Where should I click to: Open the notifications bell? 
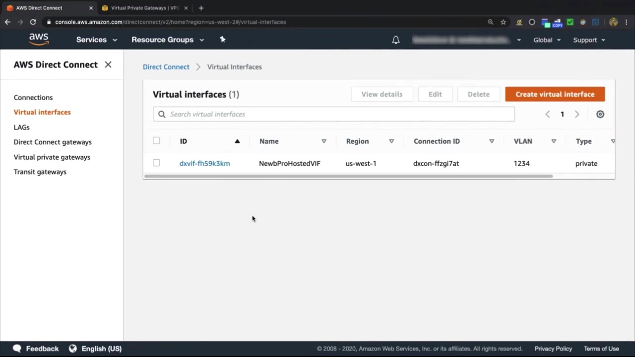click(x=396, y=40)
